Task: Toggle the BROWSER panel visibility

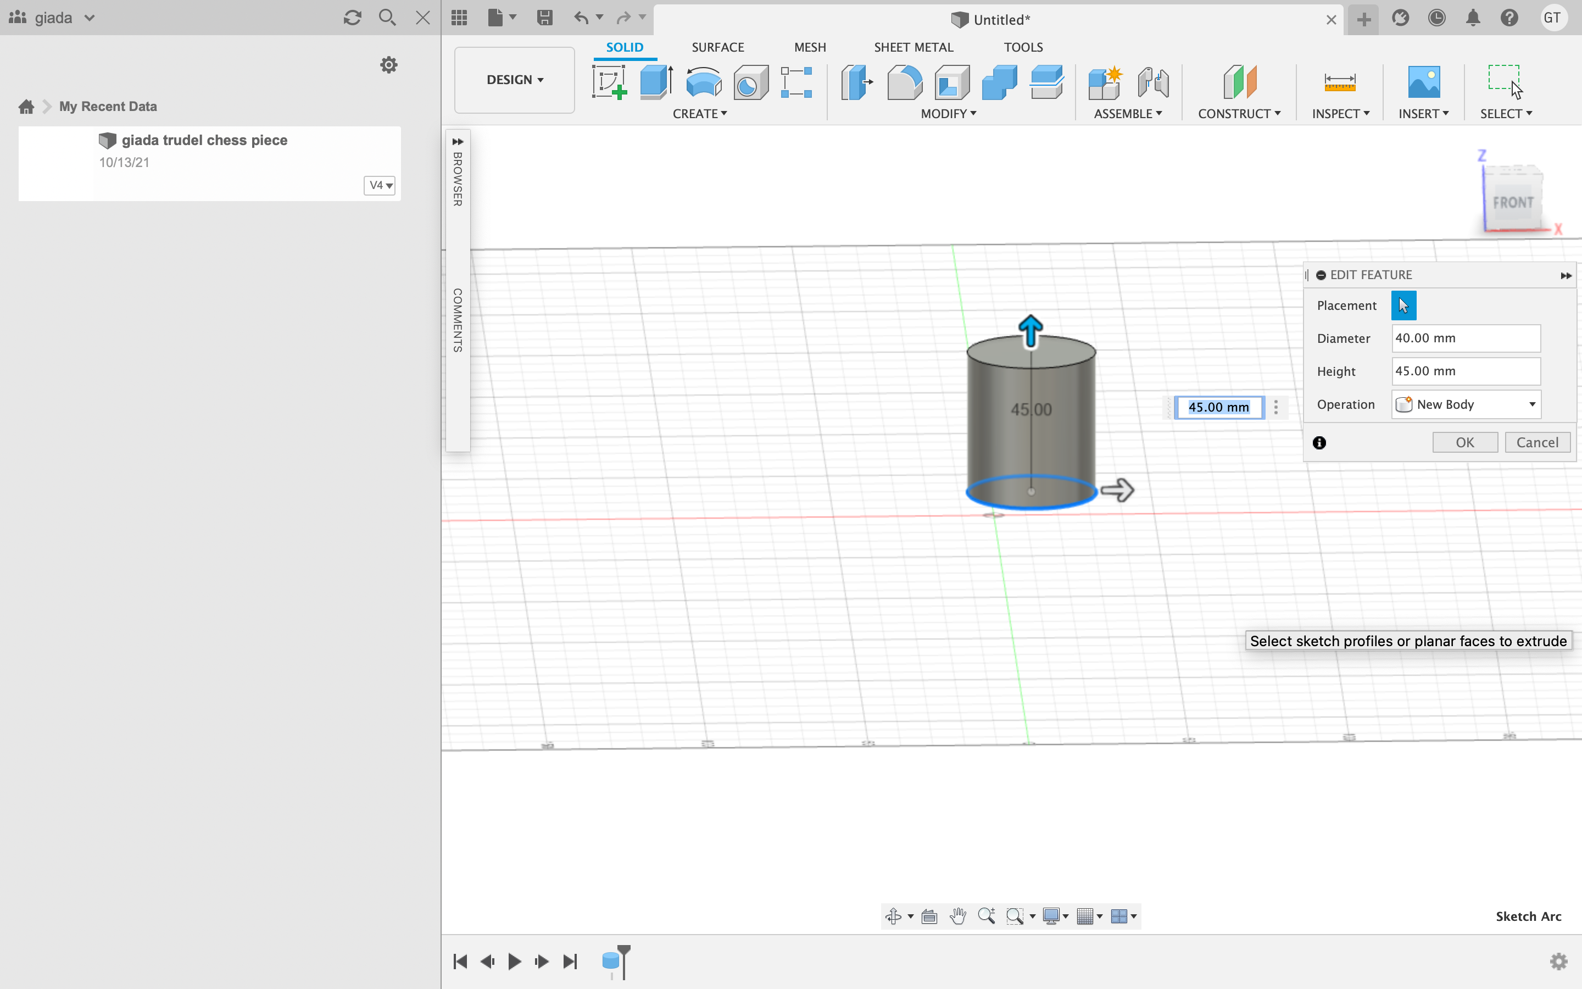Action: point(456,140)
